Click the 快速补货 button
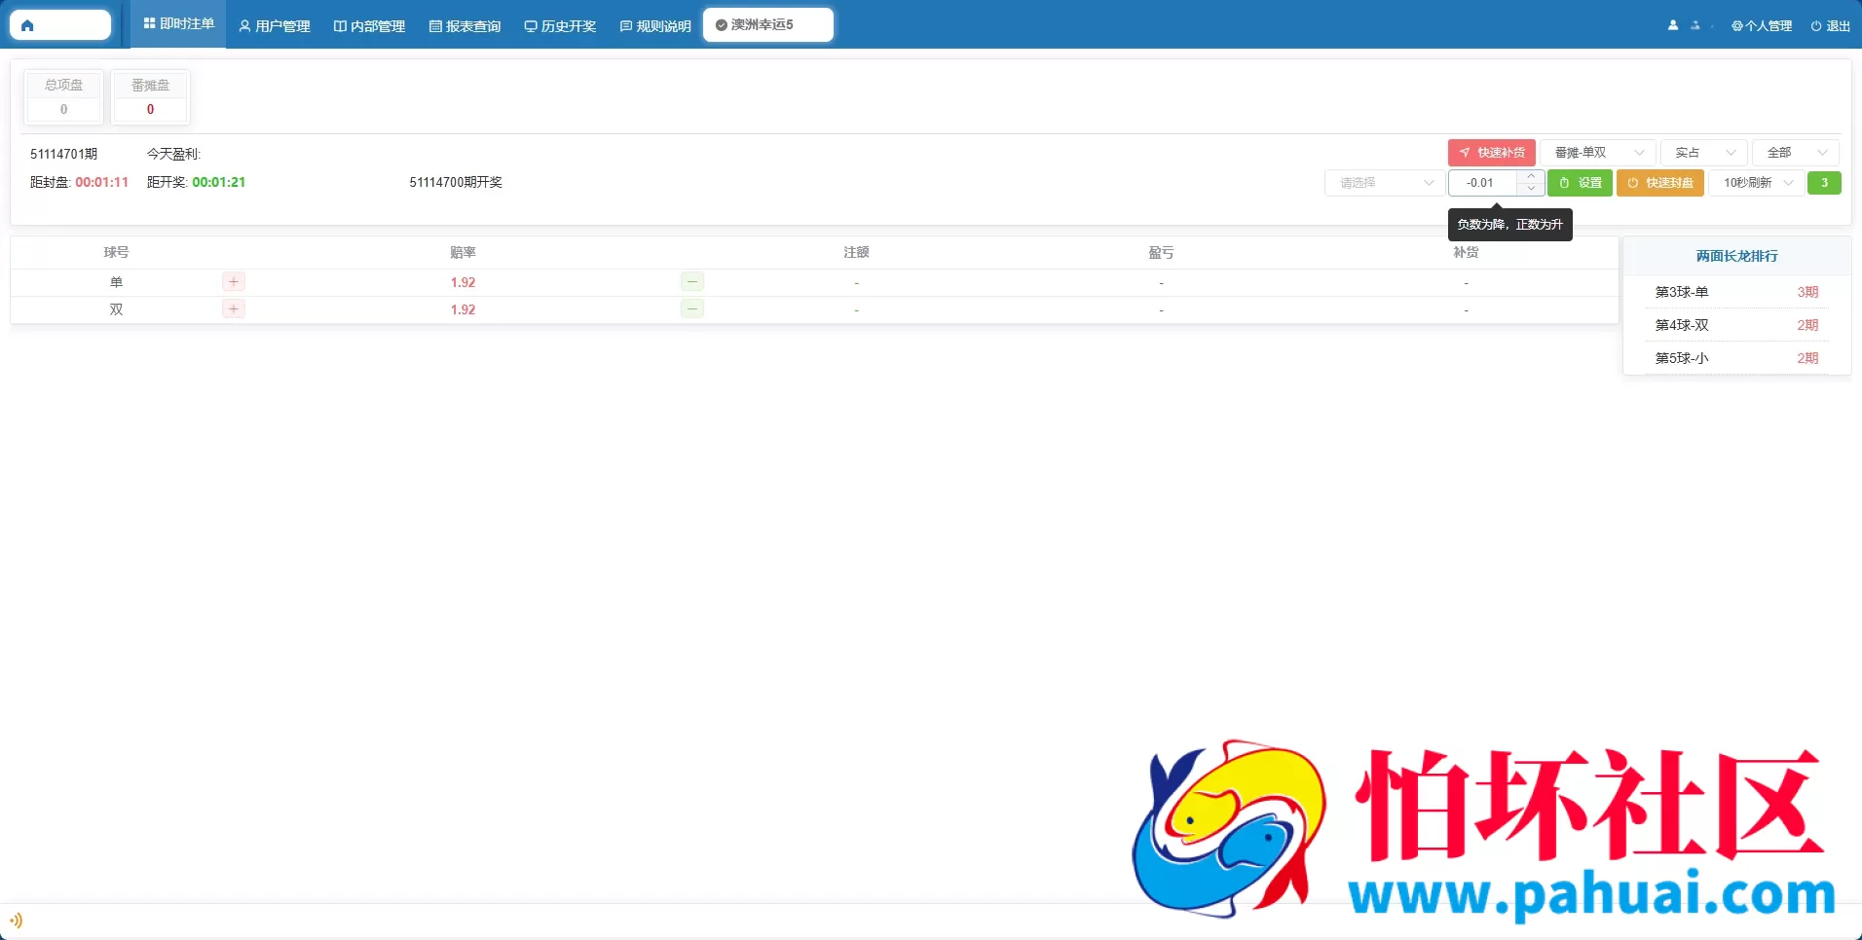The image size is (1862, 940). 1492,153
